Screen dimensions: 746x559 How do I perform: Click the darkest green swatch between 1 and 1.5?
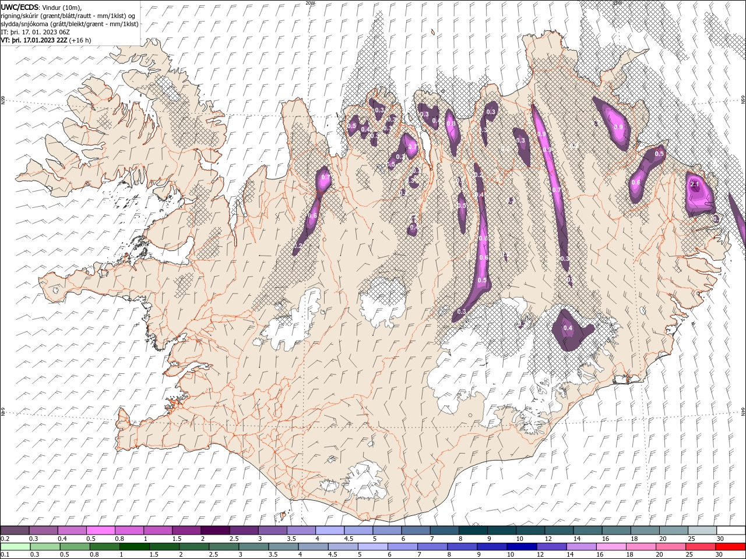tap(133, 547)
